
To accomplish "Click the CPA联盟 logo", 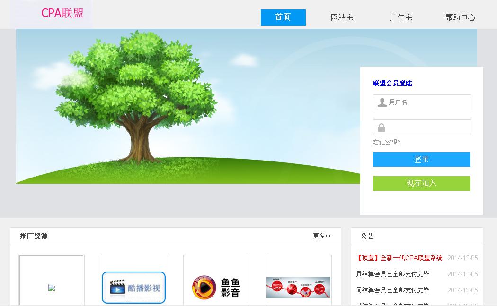I will pos(62,13).
